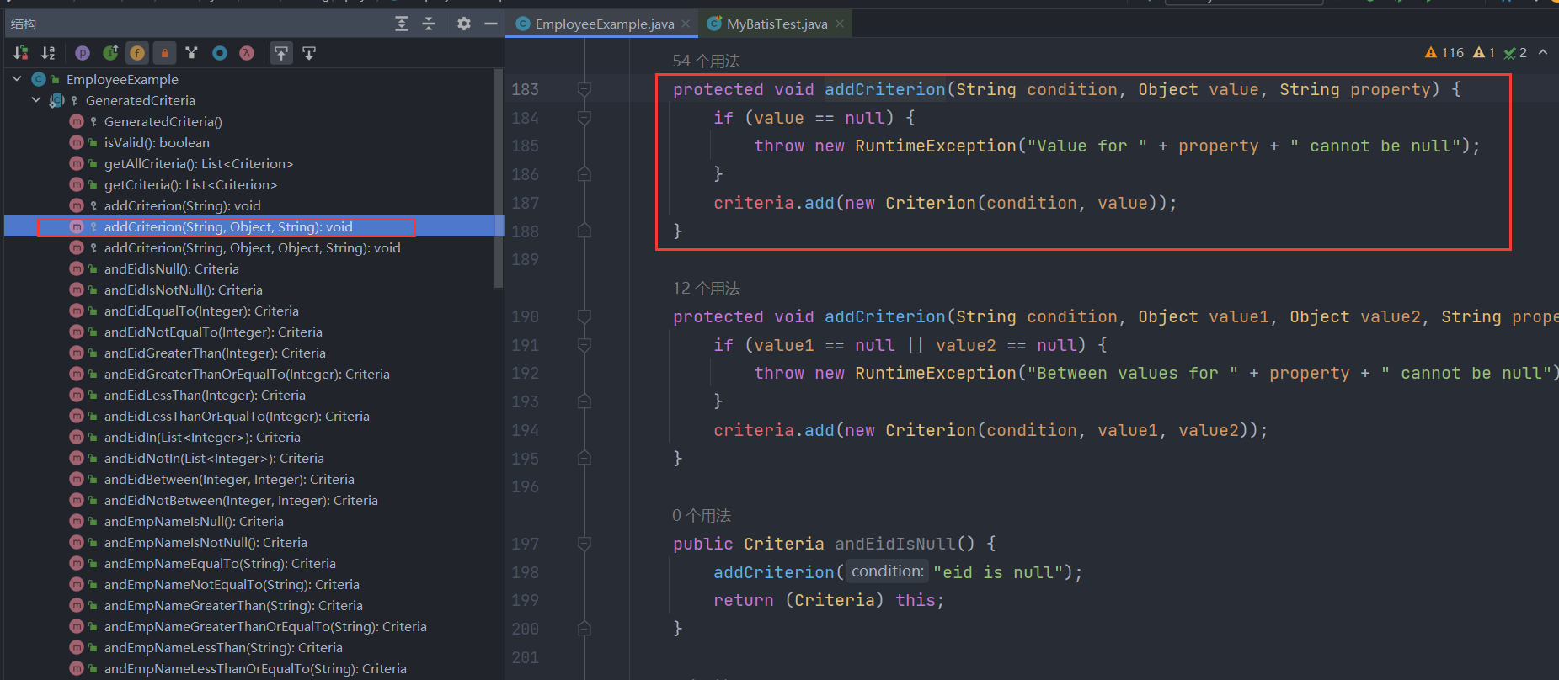Toggle show fields filter (orange f)
Viewport: 1559px width, 680px height.
click(x=137, y=53)
